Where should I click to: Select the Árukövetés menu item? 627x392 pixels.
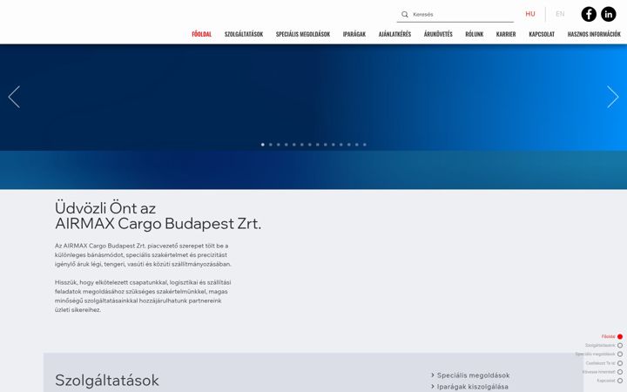click(x=438, y=34)
